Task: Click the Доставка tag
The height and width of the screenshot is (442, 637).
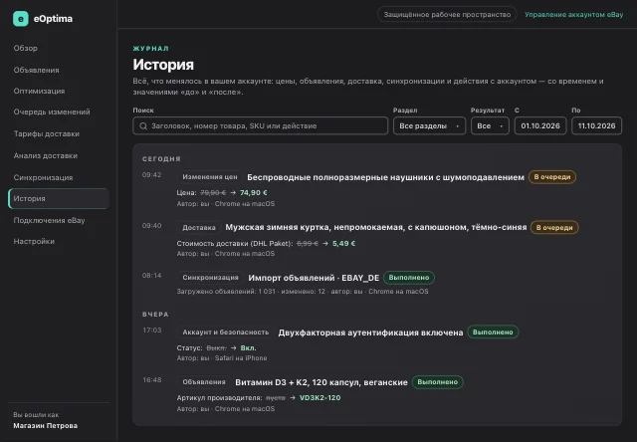Action: [x=199, y=228]
